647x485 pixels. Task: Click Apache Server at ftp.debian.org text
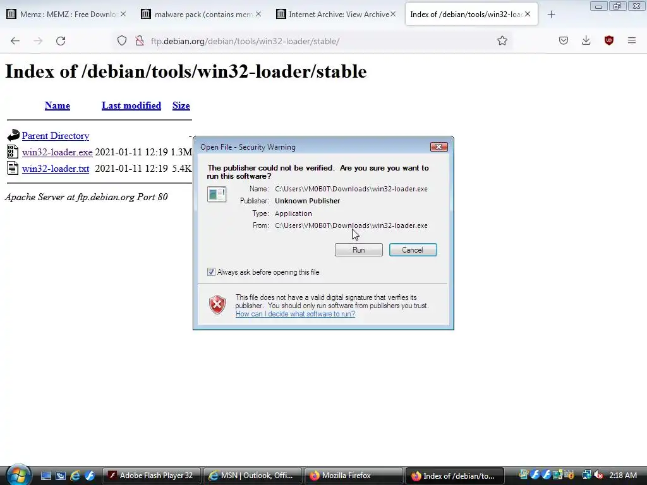86,197
